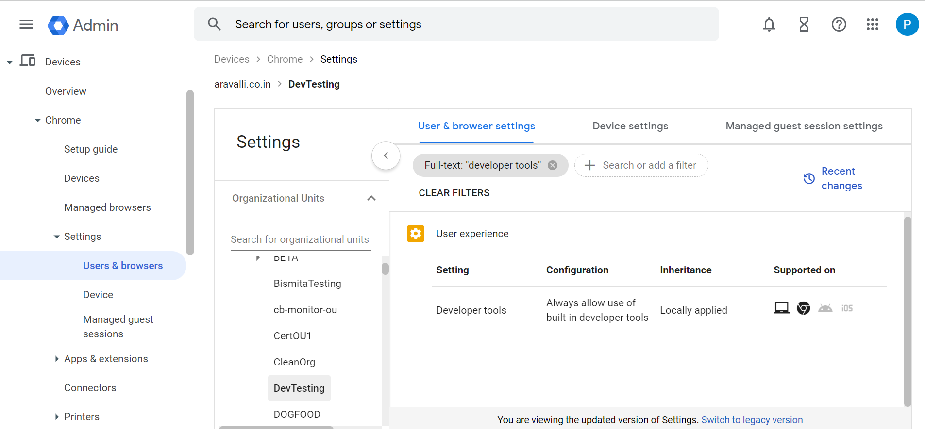Click the Android supported icon

pos(825,308)
